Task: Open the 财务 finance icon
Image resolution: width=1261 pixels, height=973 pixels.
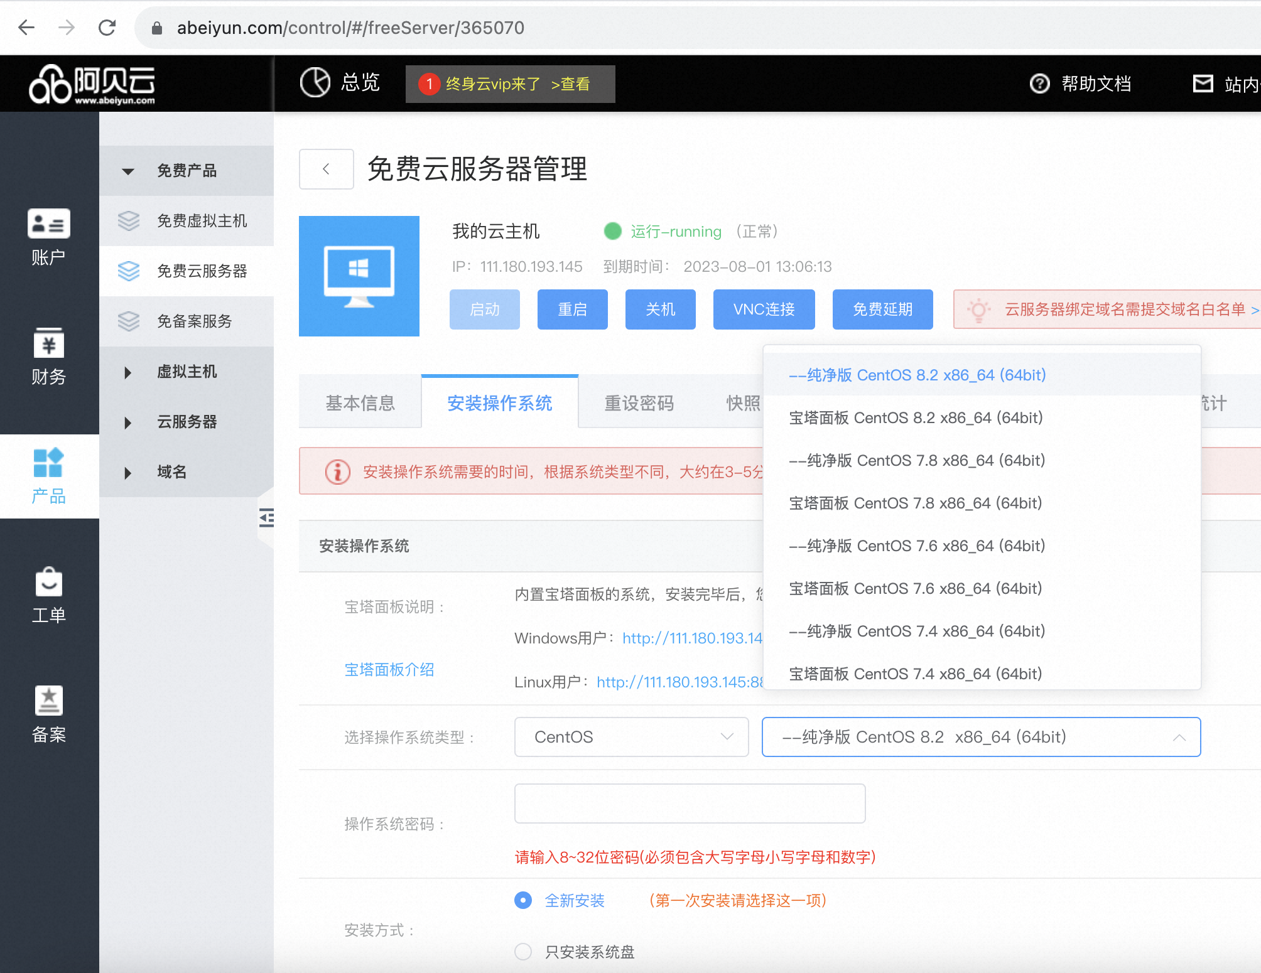Action: [x=48, y=344]
